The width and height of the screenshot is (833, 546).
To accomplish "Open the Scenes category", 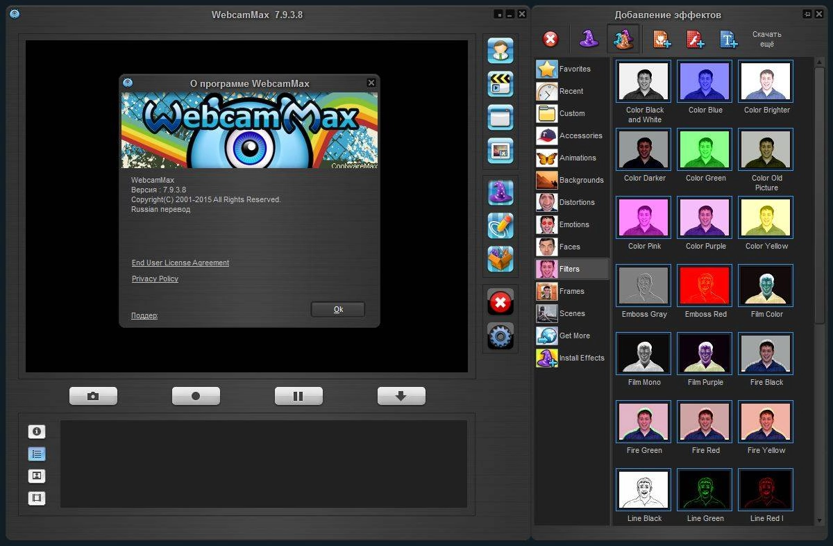I will (572, 313).
